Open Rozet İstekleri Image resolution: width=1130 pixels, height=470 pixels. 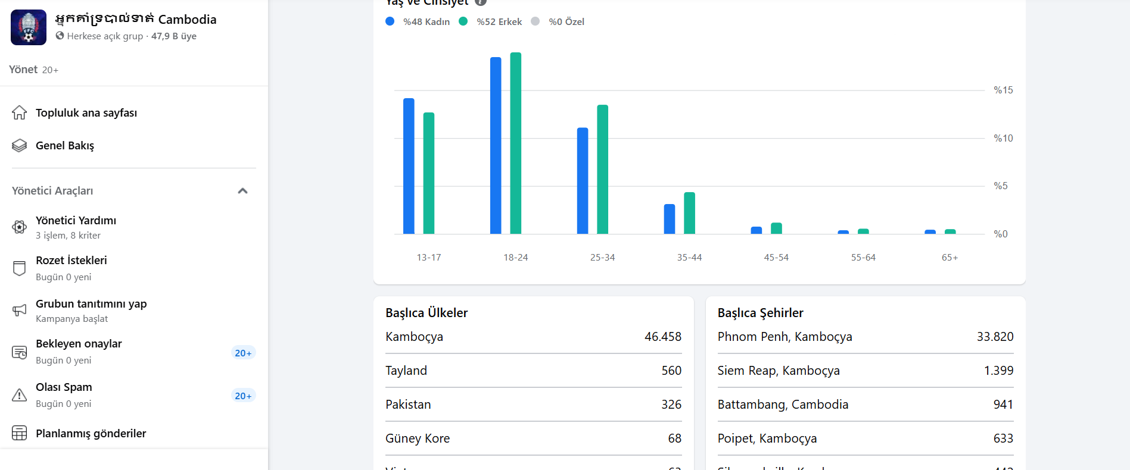[x=134, y=268]
